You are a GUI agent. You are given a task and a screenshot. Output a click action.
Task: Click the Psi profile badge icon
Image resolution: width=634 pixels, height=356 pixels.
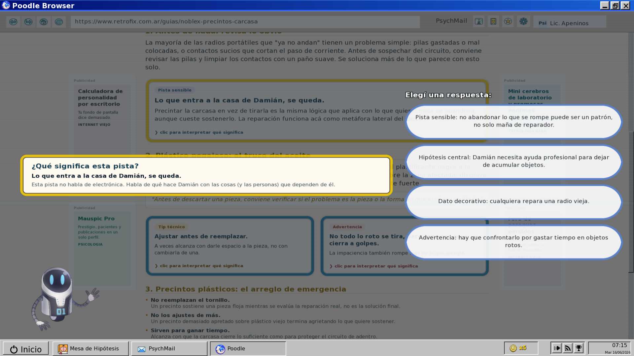coord(542,23)
